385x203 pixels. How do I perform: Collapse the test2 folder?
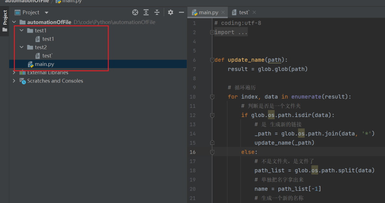click(22, 47)
